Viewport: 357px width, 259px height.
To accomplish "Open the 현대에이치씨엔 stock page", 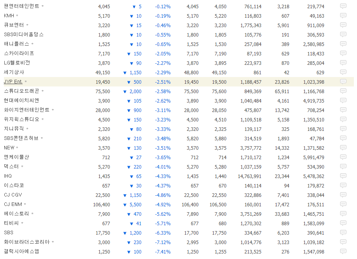I will point(22,101).
